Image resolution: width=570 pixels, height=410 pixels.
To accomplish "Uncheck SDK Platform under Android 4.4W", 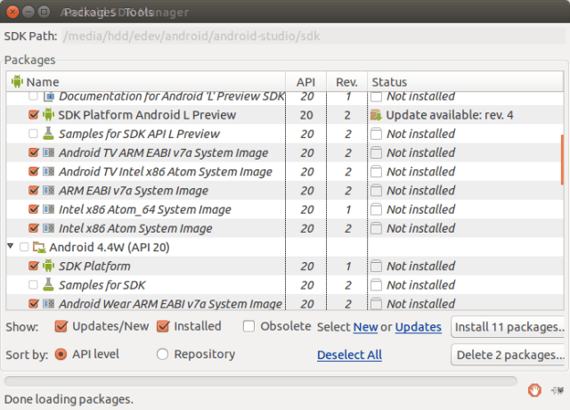I will pos(34,266).
